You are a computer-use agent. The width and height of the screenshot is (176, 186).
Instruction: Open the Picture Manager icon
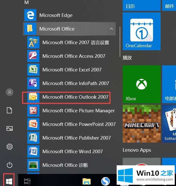(x=33, y=111)
